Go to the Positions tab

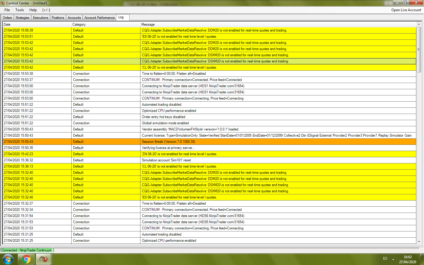pyautogui.click(x=58, y=18)
